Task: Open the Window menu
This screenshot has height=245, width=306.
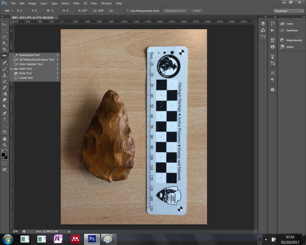Action: point(106,3)
